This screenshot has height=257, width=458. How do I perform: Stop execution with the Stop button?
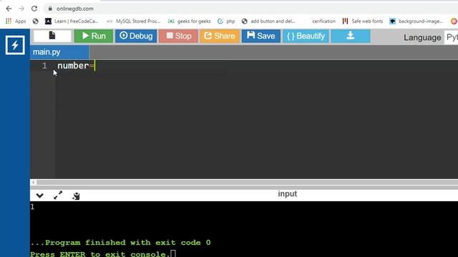point(178,36)
